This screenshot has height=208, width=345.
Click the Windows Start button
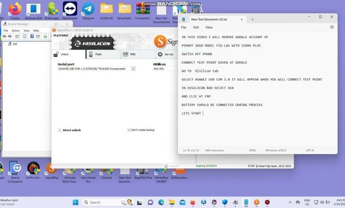(x=75, y=202)
